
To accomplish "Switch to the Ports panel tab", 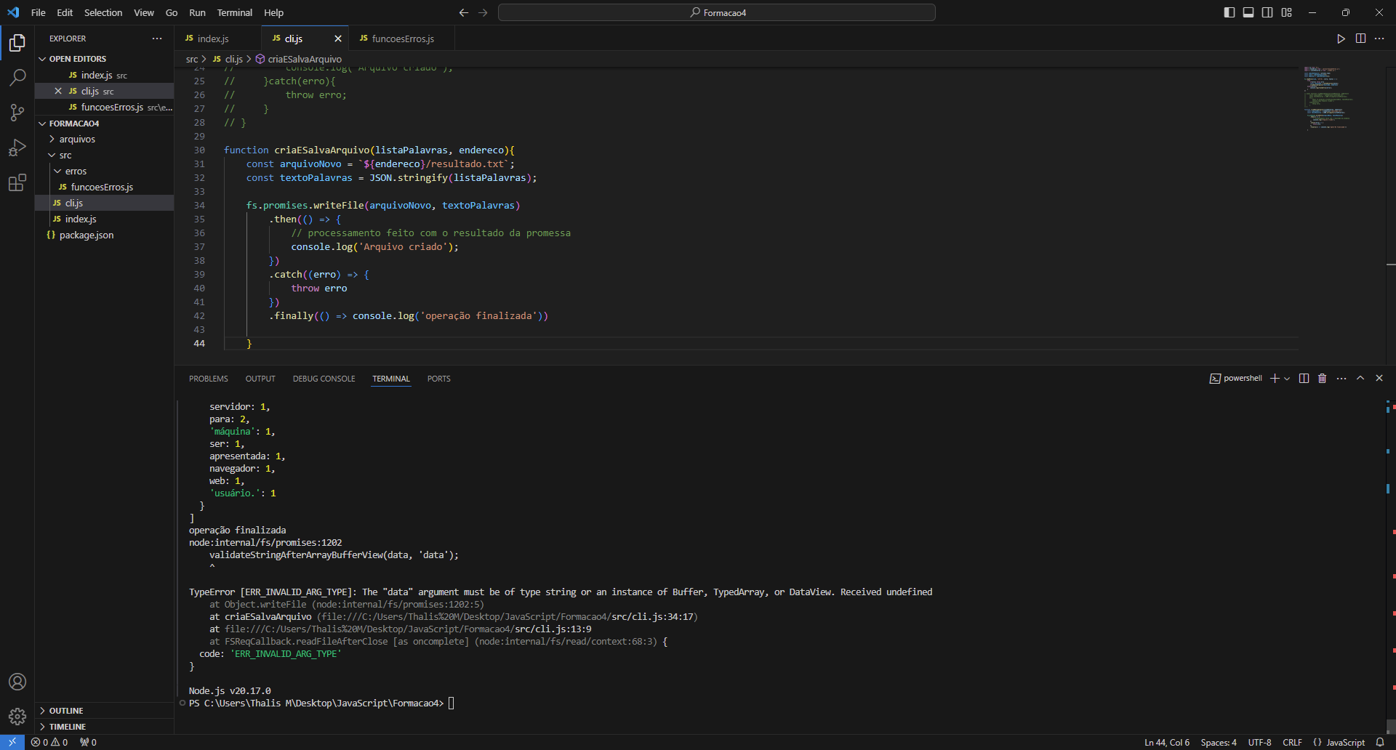I will [x=439, y=379].
